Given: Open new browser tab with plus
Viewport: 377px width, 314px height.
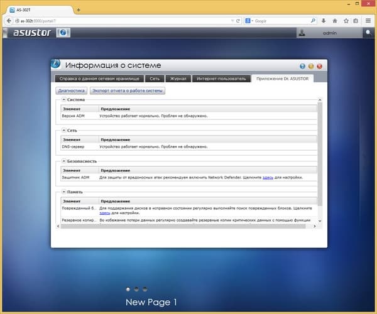Looking at the screenshot, I should coord(79,10).
